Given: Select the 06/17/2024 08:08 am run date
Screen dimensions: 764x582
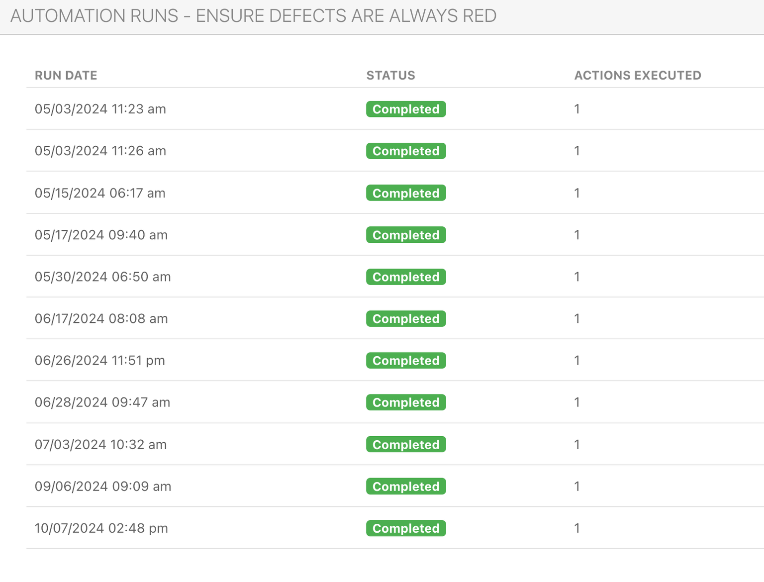Looking at the screenshot, I should click(x=101, y=318).
